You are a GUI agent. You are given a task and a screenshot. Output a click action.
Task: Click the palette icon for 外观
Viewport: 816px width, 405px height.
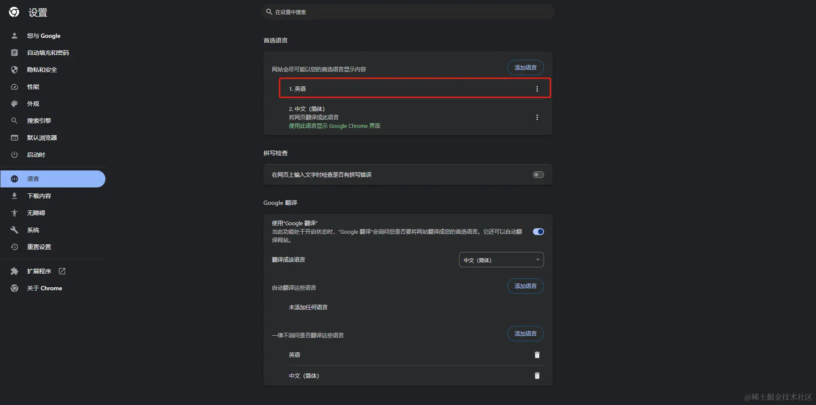(x=14, y=104)
